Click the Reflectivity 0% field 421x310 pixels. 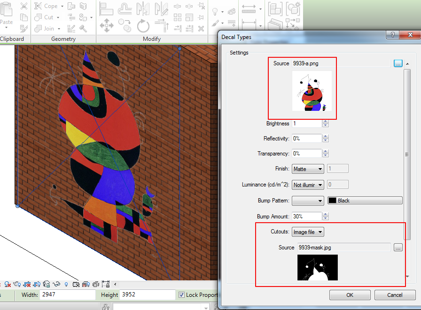click(x=307, y=139)
